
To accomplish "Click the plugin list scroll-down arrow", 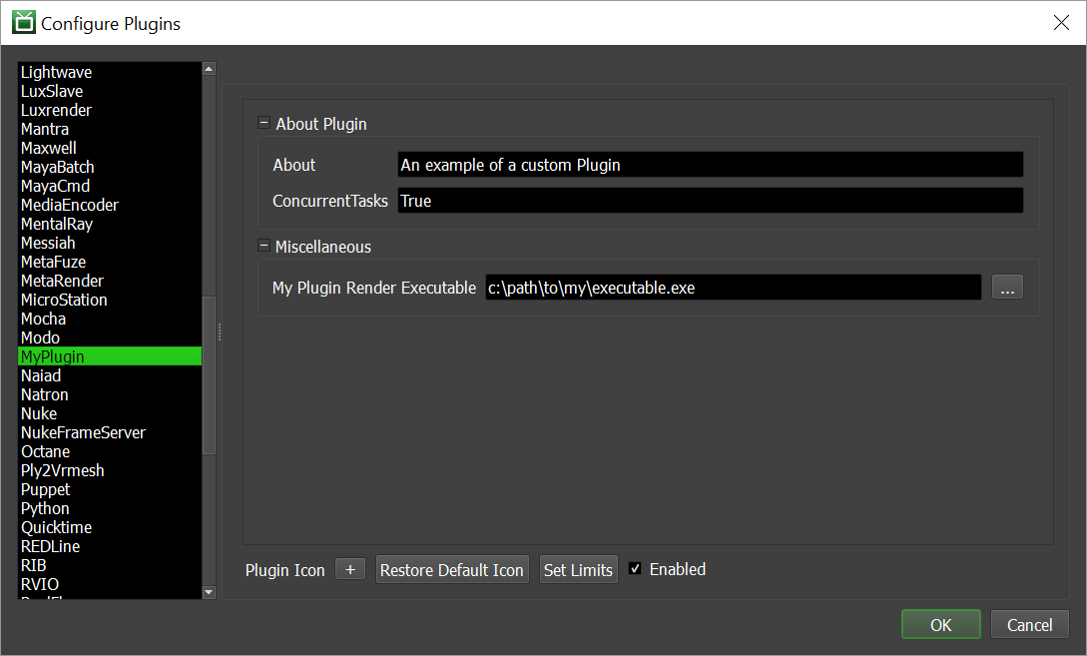I will tap(209, 592).
